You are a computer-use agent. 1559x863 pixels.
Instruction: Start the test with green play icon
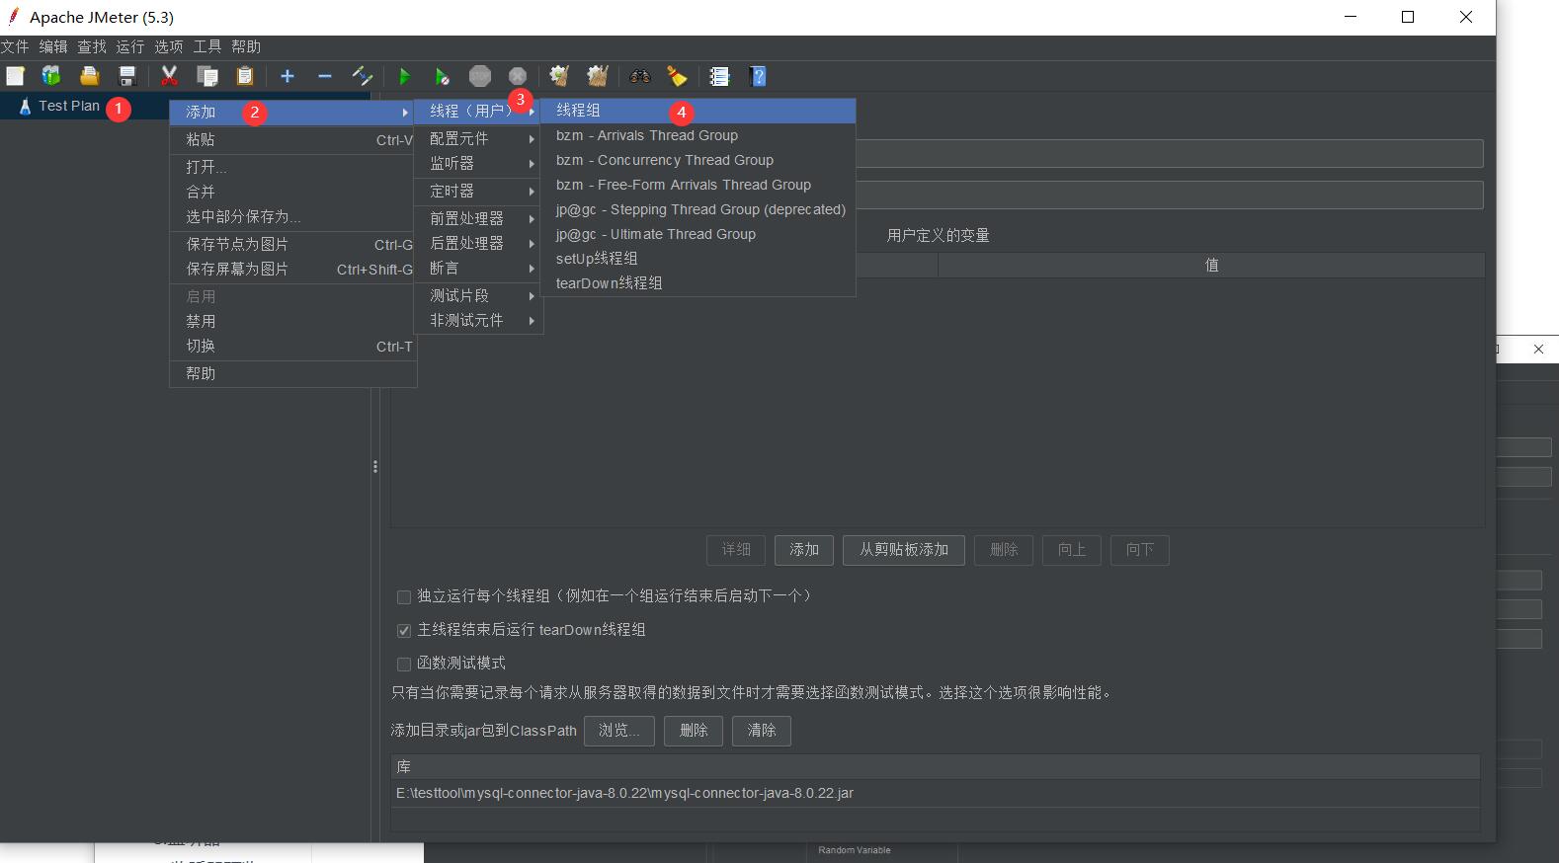(x=404, y=76)
